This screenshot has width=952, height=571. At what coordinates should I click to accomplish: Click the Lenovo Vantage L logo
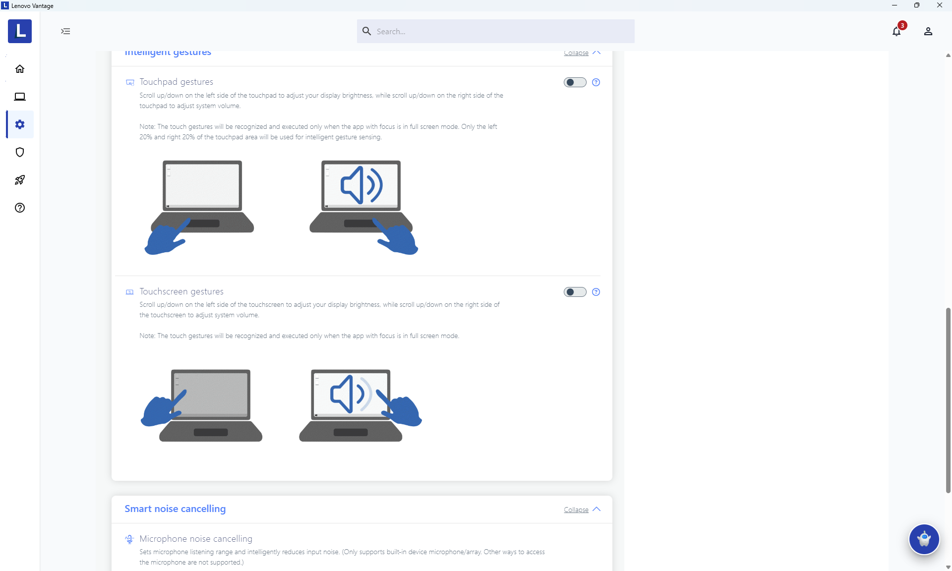coord(20,31)
